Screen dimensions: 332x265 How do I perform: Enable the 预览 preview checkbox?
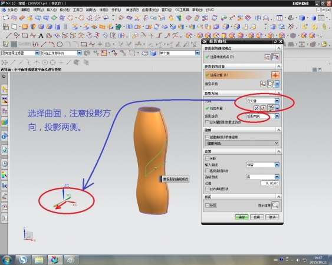[x=207, y=206]
